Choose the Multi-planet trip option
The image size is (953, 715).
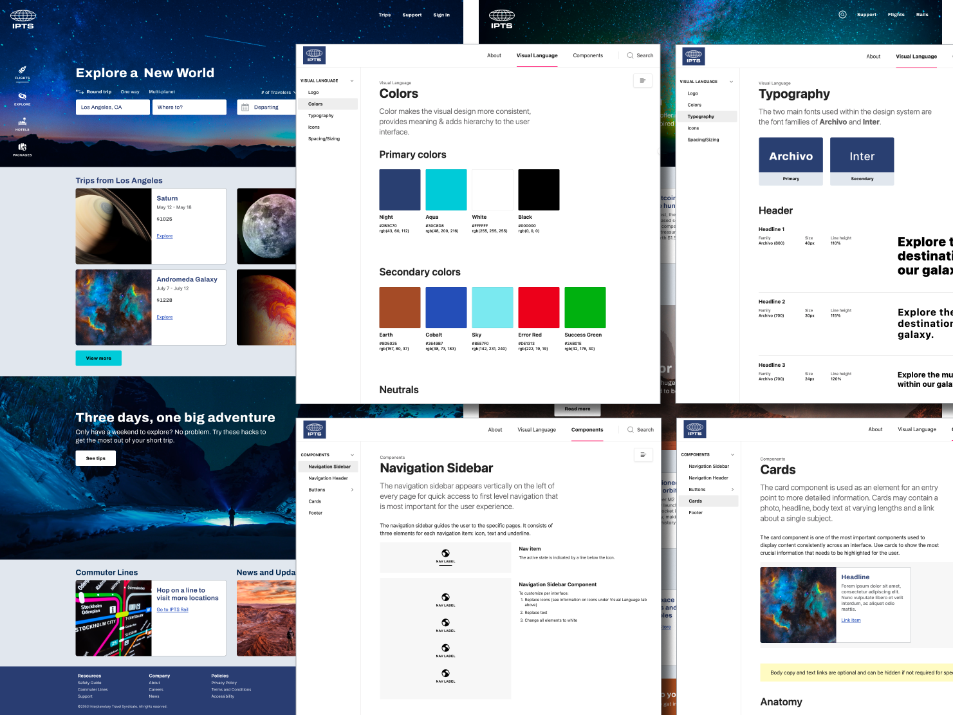click(x=162, y=91)
